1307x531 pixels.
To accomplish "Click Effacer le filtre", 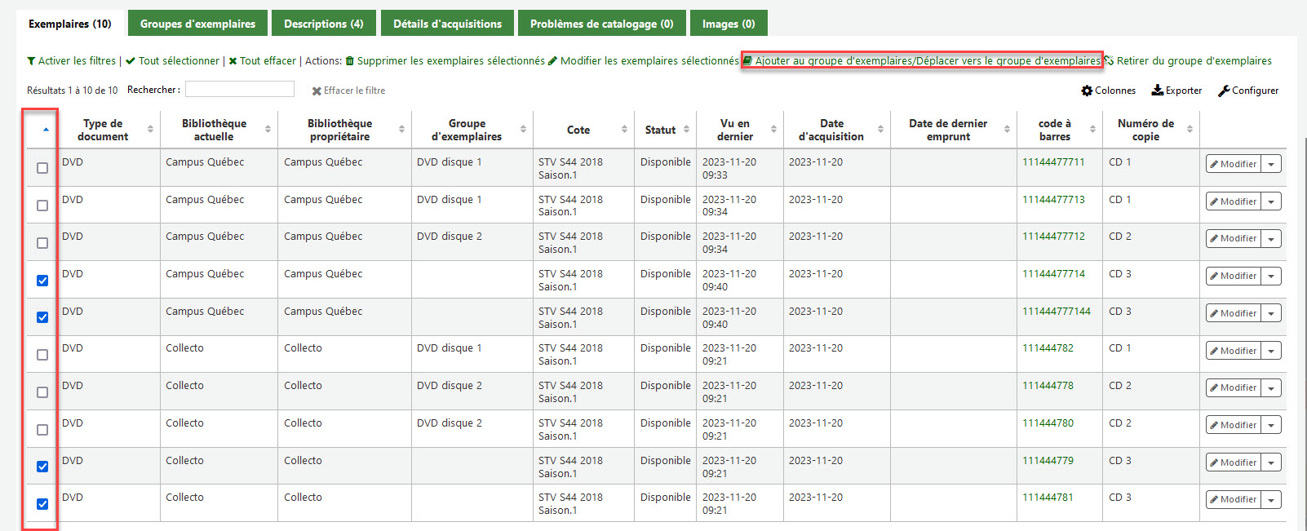I will pyautogui.click(x=348, y=91).
